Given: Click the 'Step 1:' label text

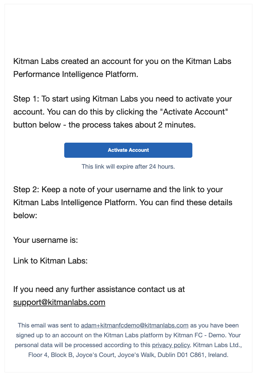Looking at the screenshot, I should pos(26,99).
